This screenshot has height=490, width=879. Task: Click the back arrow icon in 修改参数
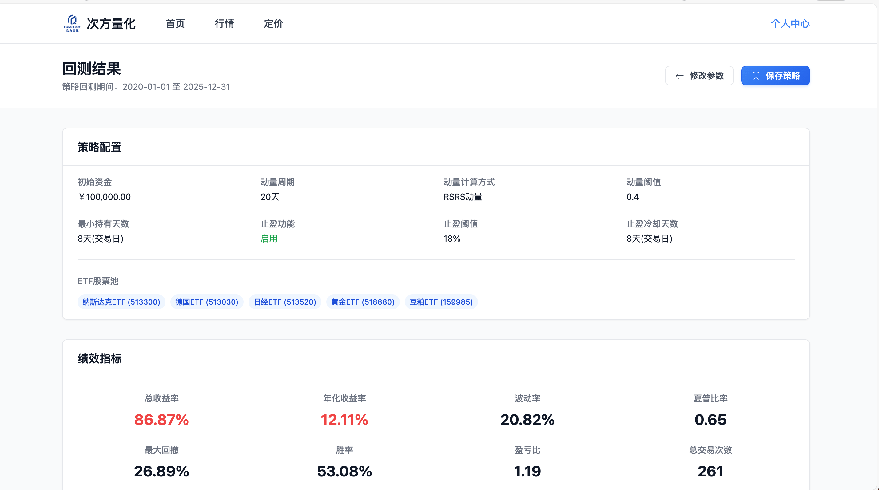point(679,76)
